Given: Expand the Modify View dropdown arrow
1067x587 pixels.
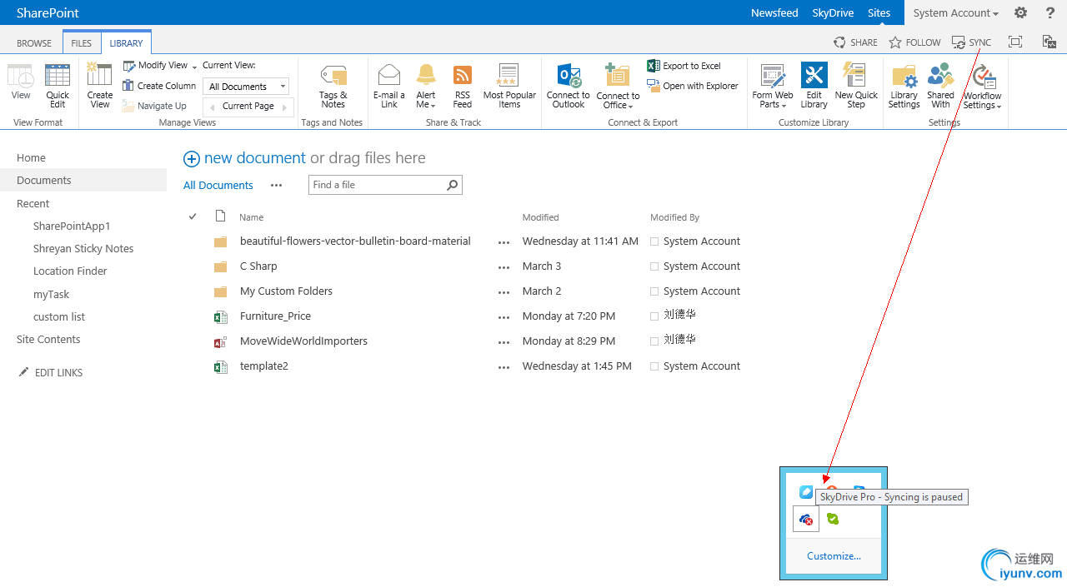Looking at the screenshot, I should click(195, 67).
